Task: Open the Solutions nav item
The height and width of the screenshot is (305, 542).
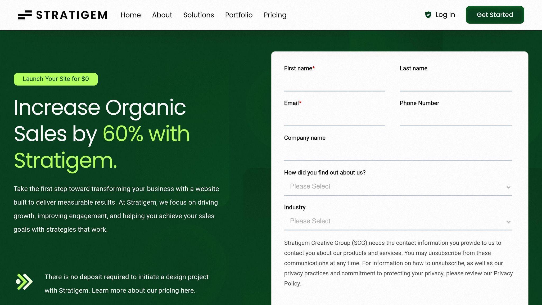Action: coord(198,15)
